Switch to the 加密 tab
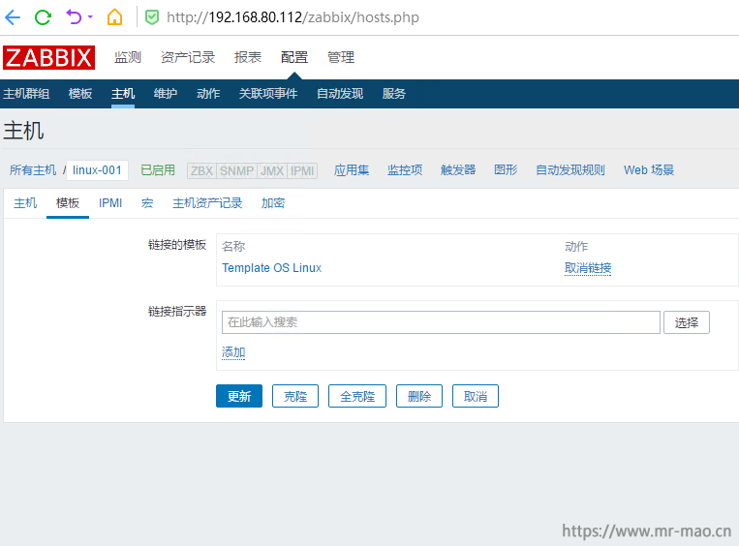Viewport: 739px width, 546px height. pyautogui.click(x=273, y=203)
